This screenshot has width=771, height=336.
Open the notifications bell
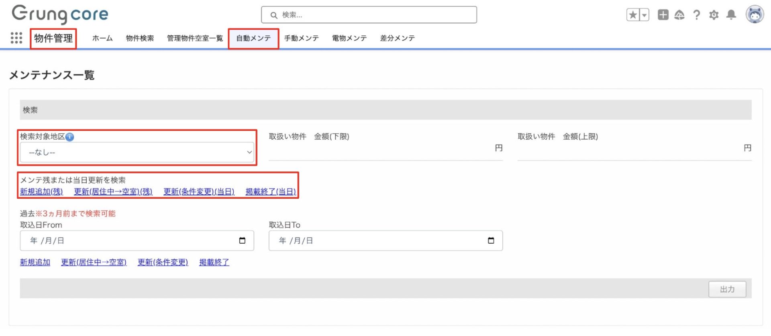click(x=731, y=15)
